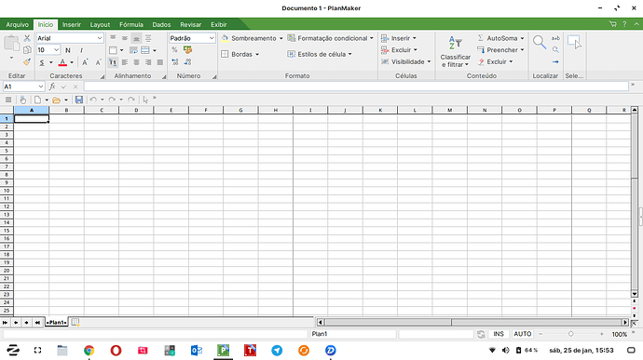Activate the format painter brush

(27, 61)
